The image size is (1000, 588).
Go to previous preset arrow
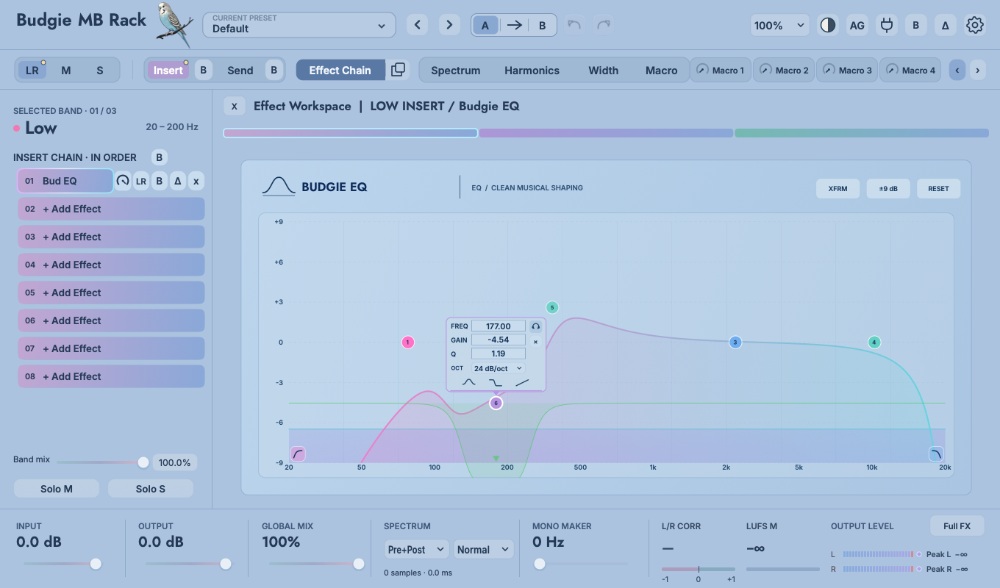pos(418,25)
